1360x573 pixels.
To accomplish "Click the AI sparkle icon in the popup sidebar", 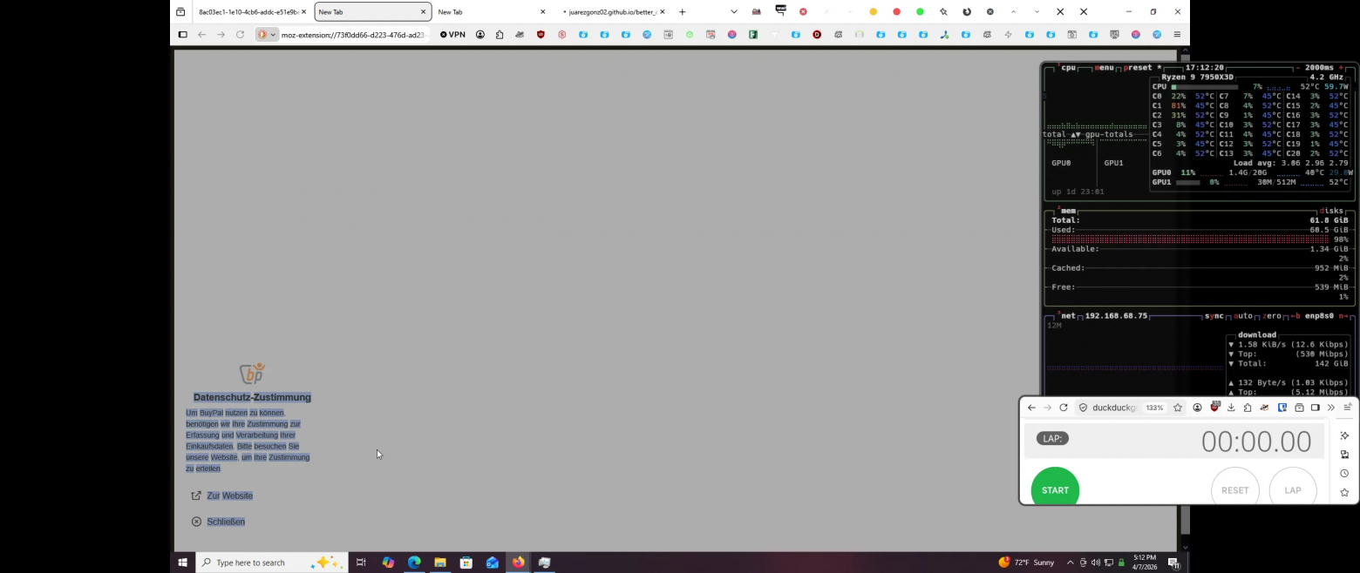I will [1343, 435].
